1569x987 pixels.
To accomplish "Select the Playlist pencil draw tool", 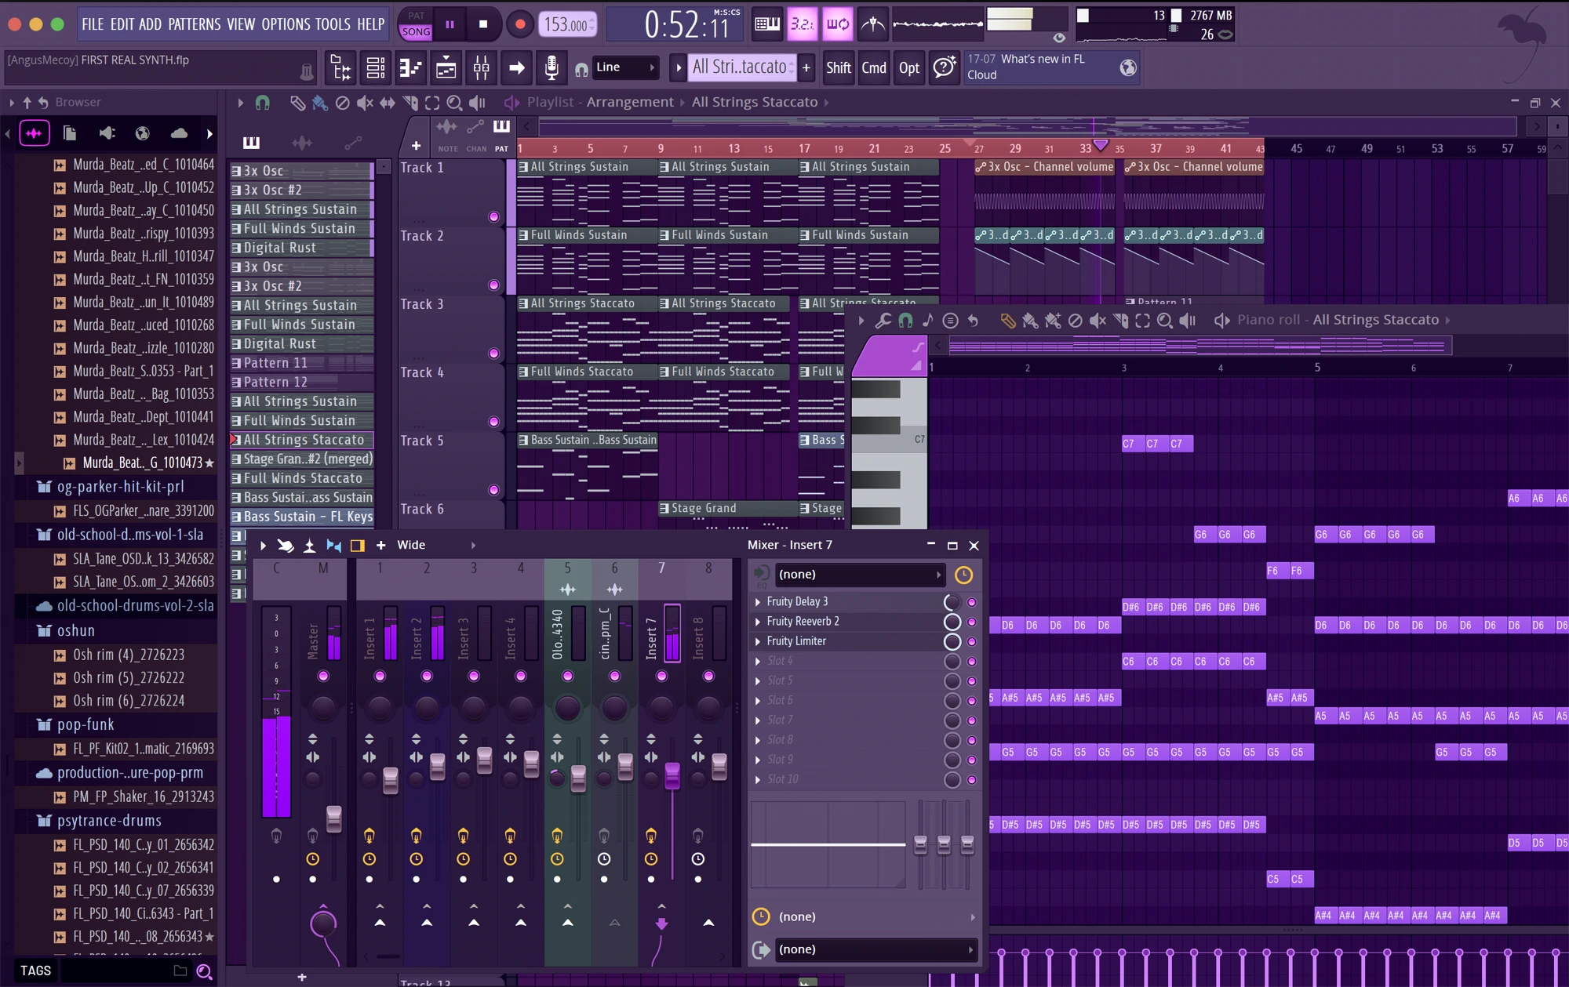I will coord(297,103).
